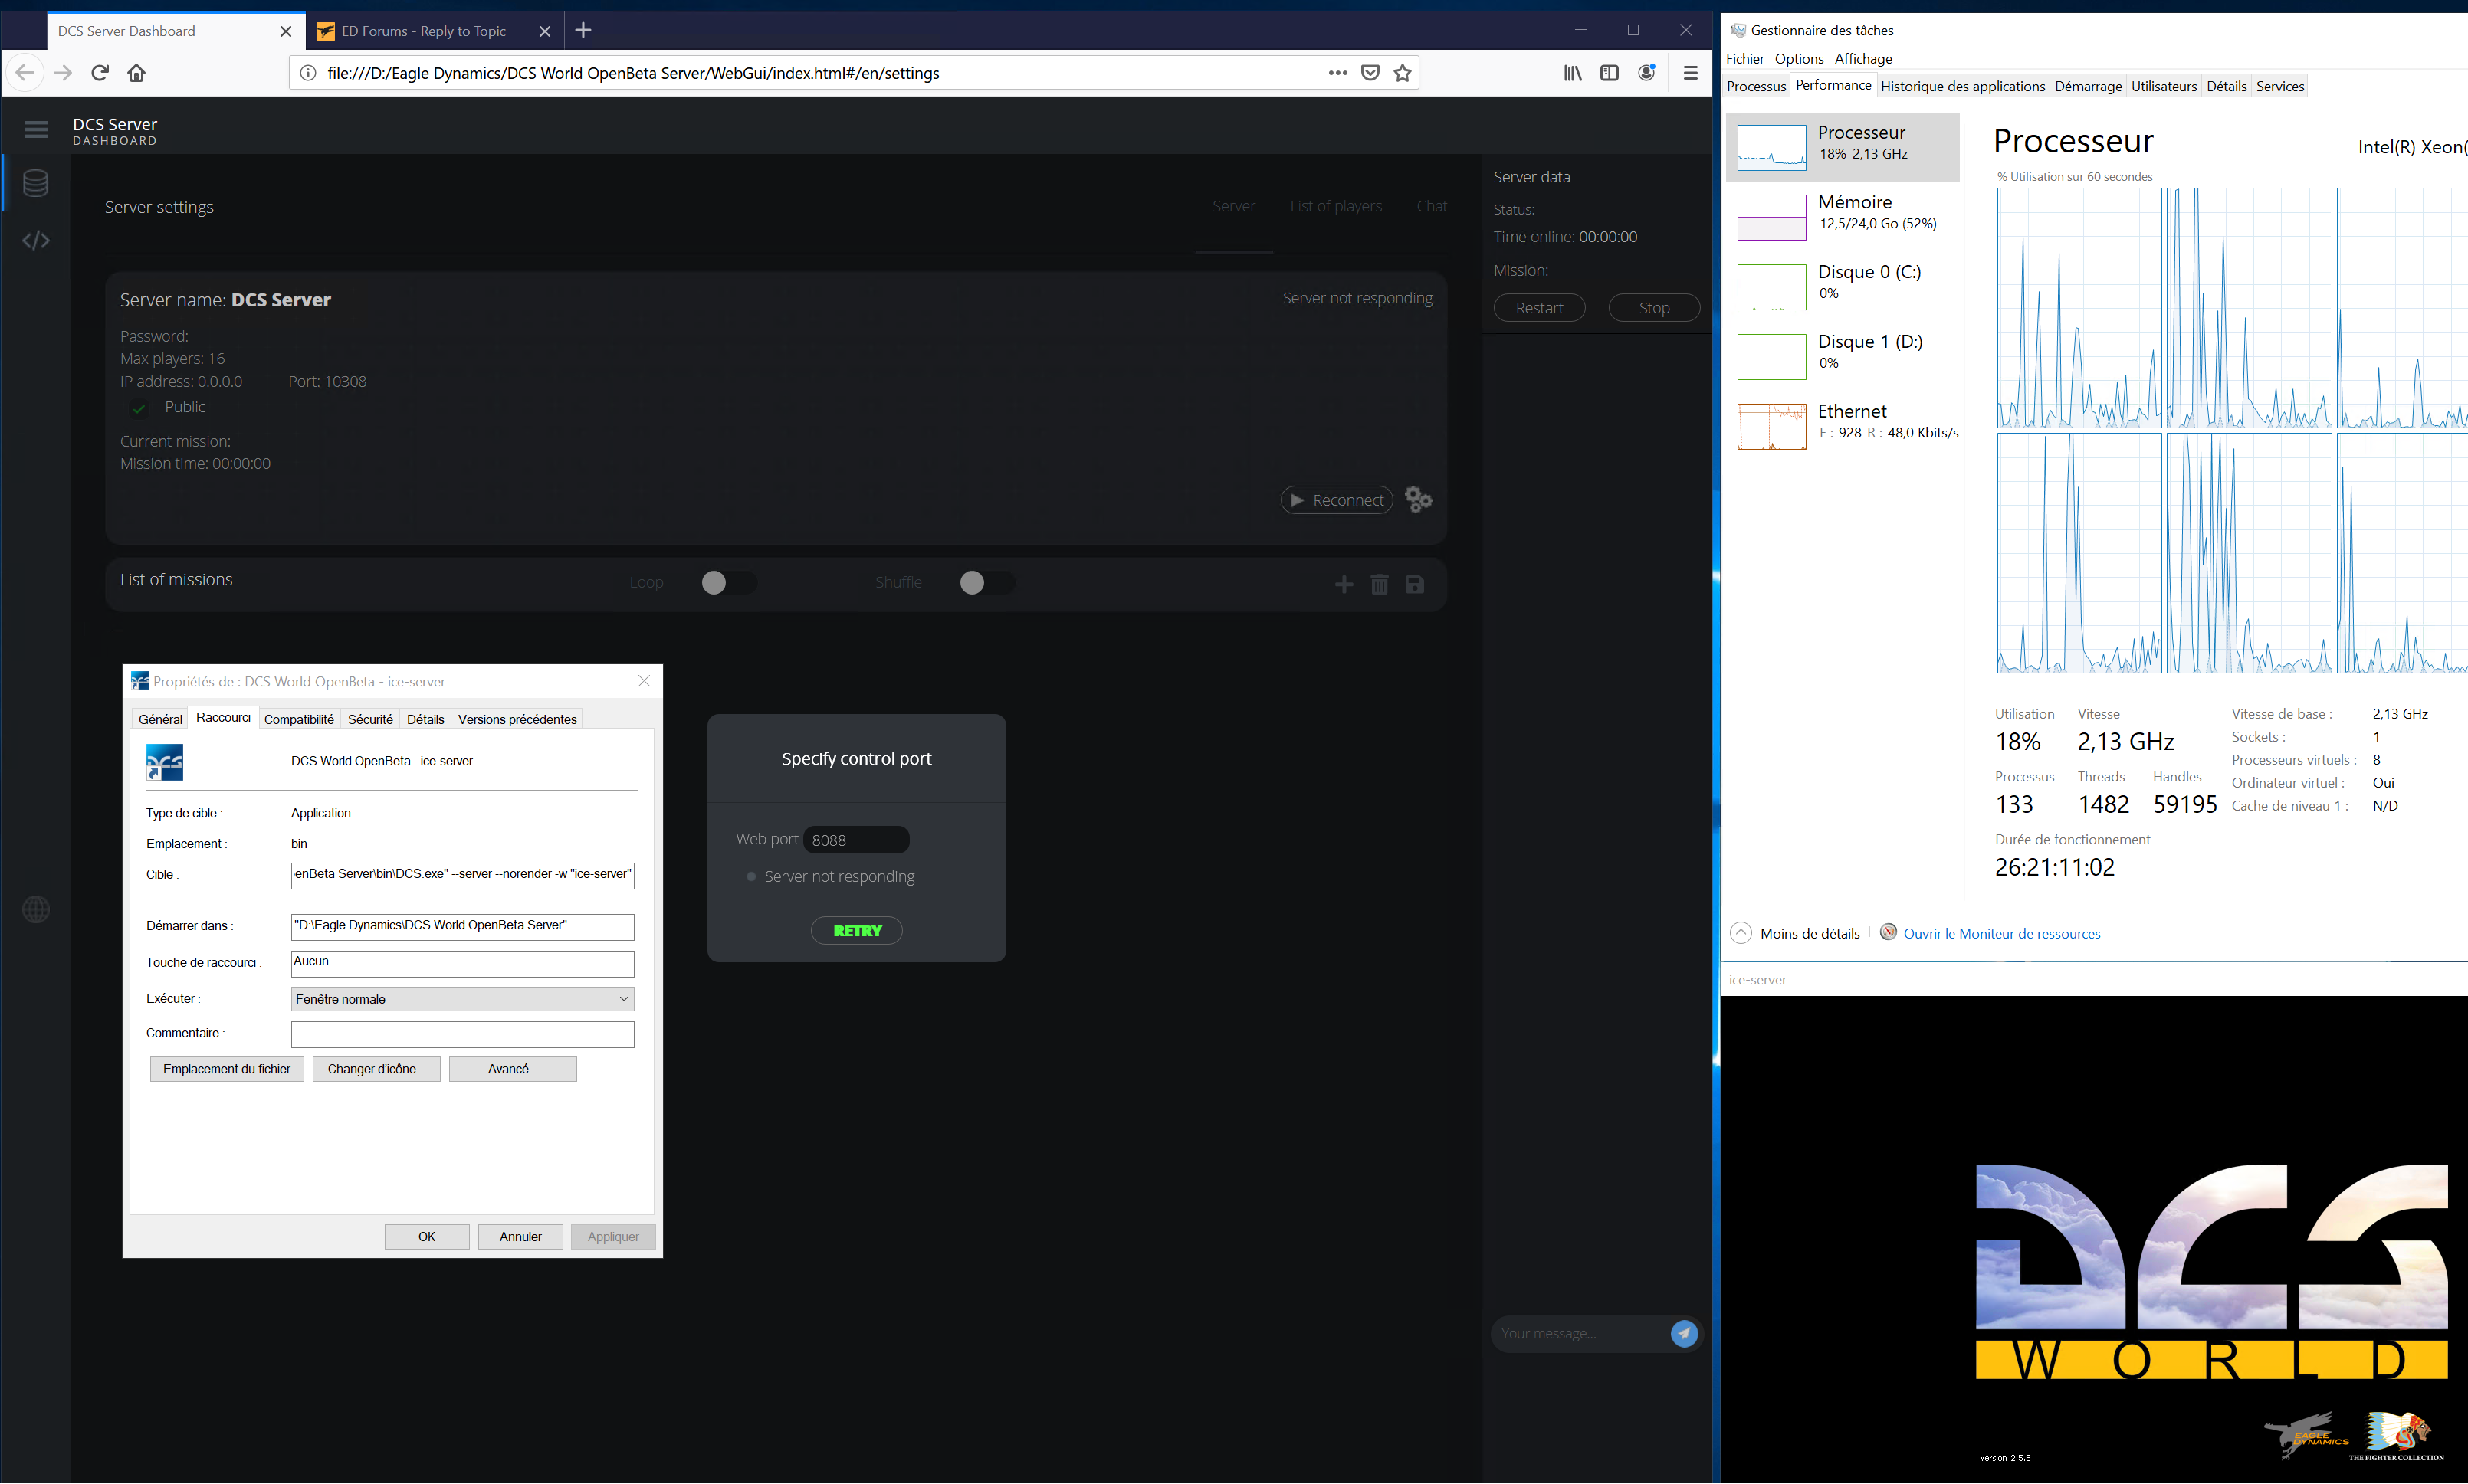Click Annuler in the properties dialog
The height and width of the screenshot is (1484, 2468).
[520, 1237]
